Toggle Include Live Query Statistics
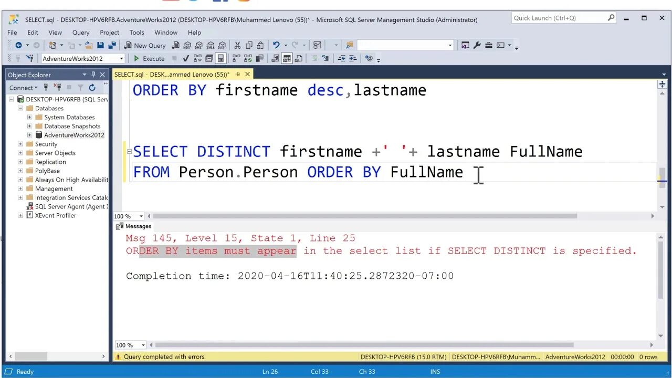This screenshot has width=672, height=378. 248,58
